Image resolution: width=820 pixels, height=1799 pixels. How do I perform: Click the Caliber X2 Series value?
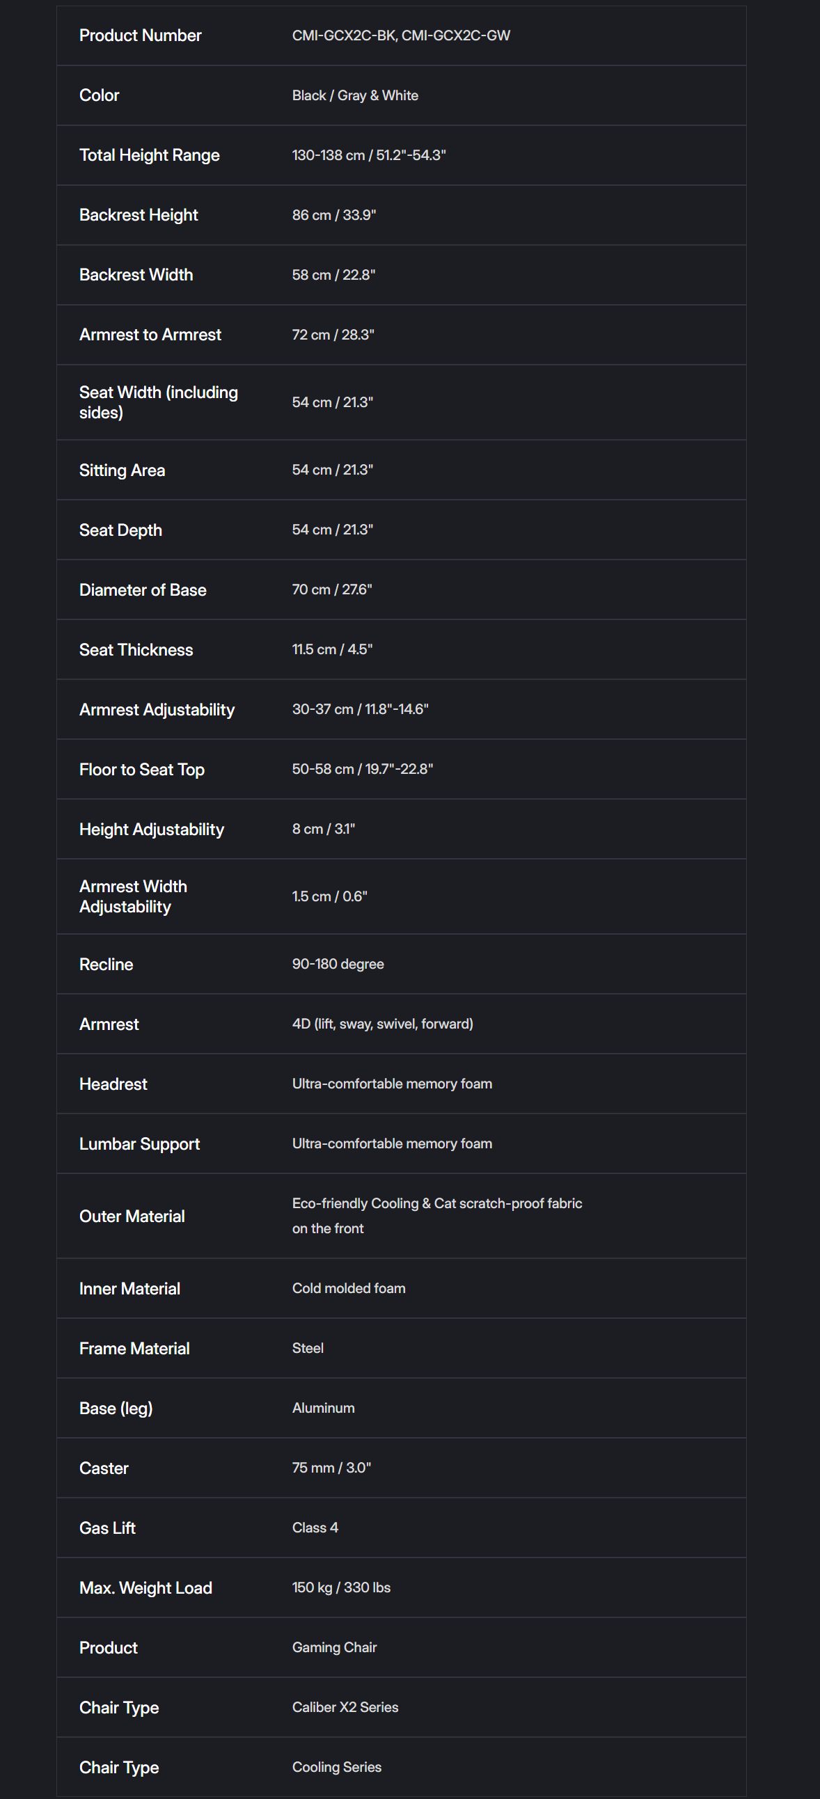345,1707
